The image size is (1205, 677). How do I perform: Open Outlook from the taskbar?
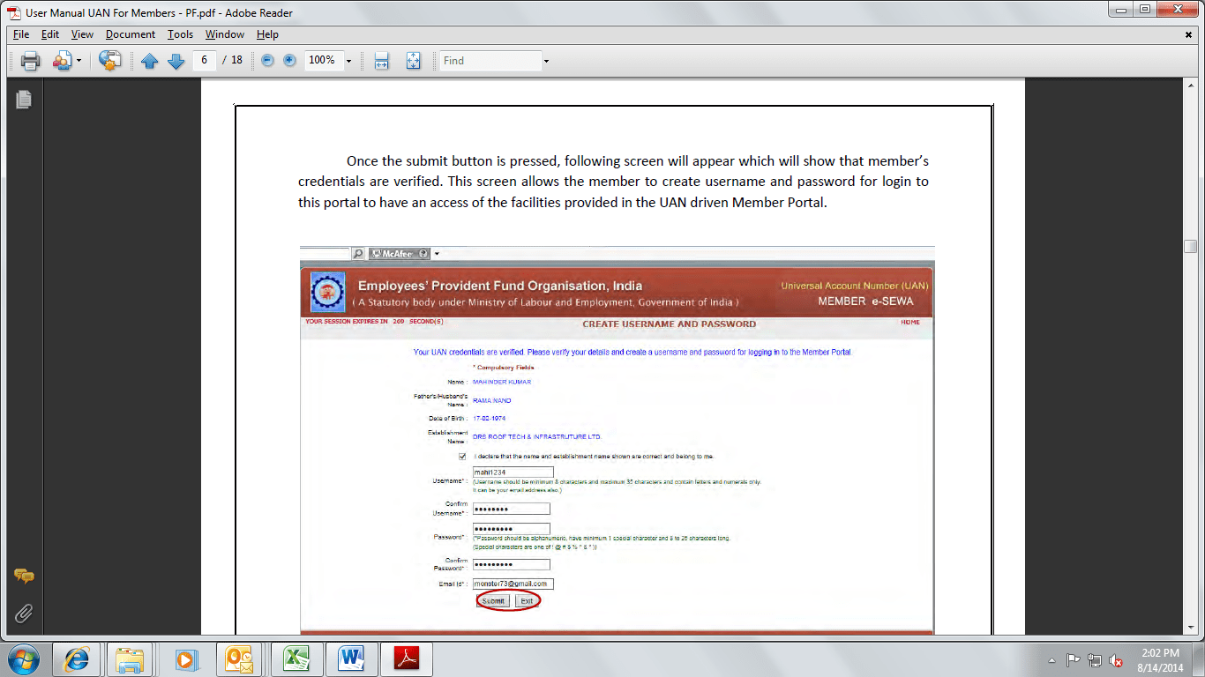240,658
